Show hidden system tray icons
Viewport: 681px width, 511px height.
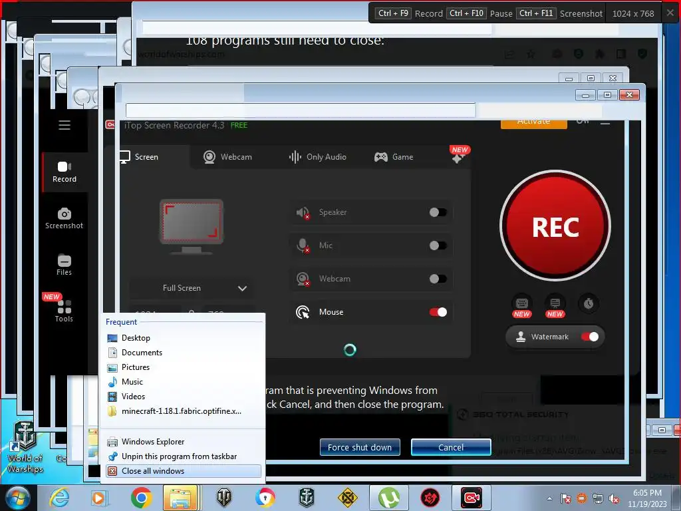[549, 498]
